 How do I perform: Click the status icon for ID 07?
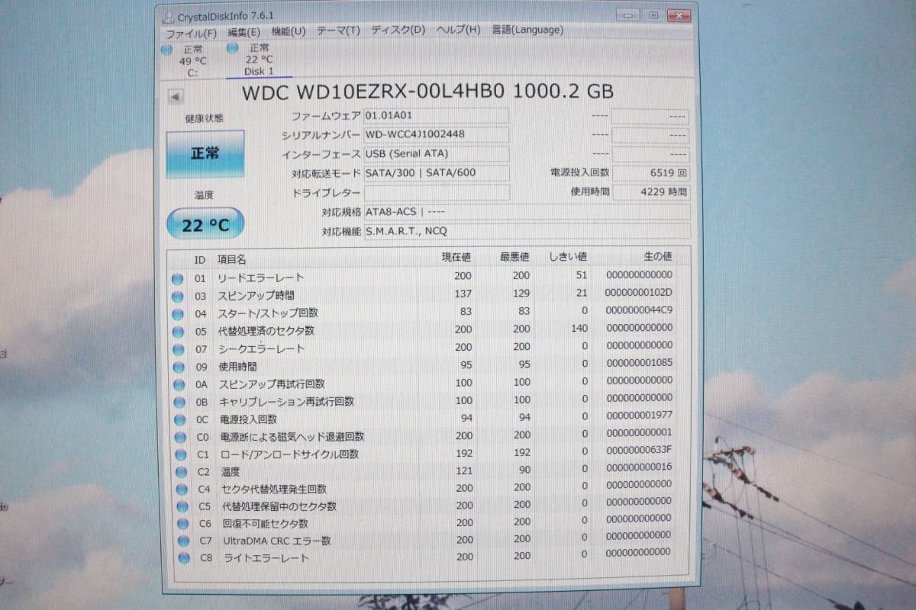pyautogui.click(x=178, y=349)
